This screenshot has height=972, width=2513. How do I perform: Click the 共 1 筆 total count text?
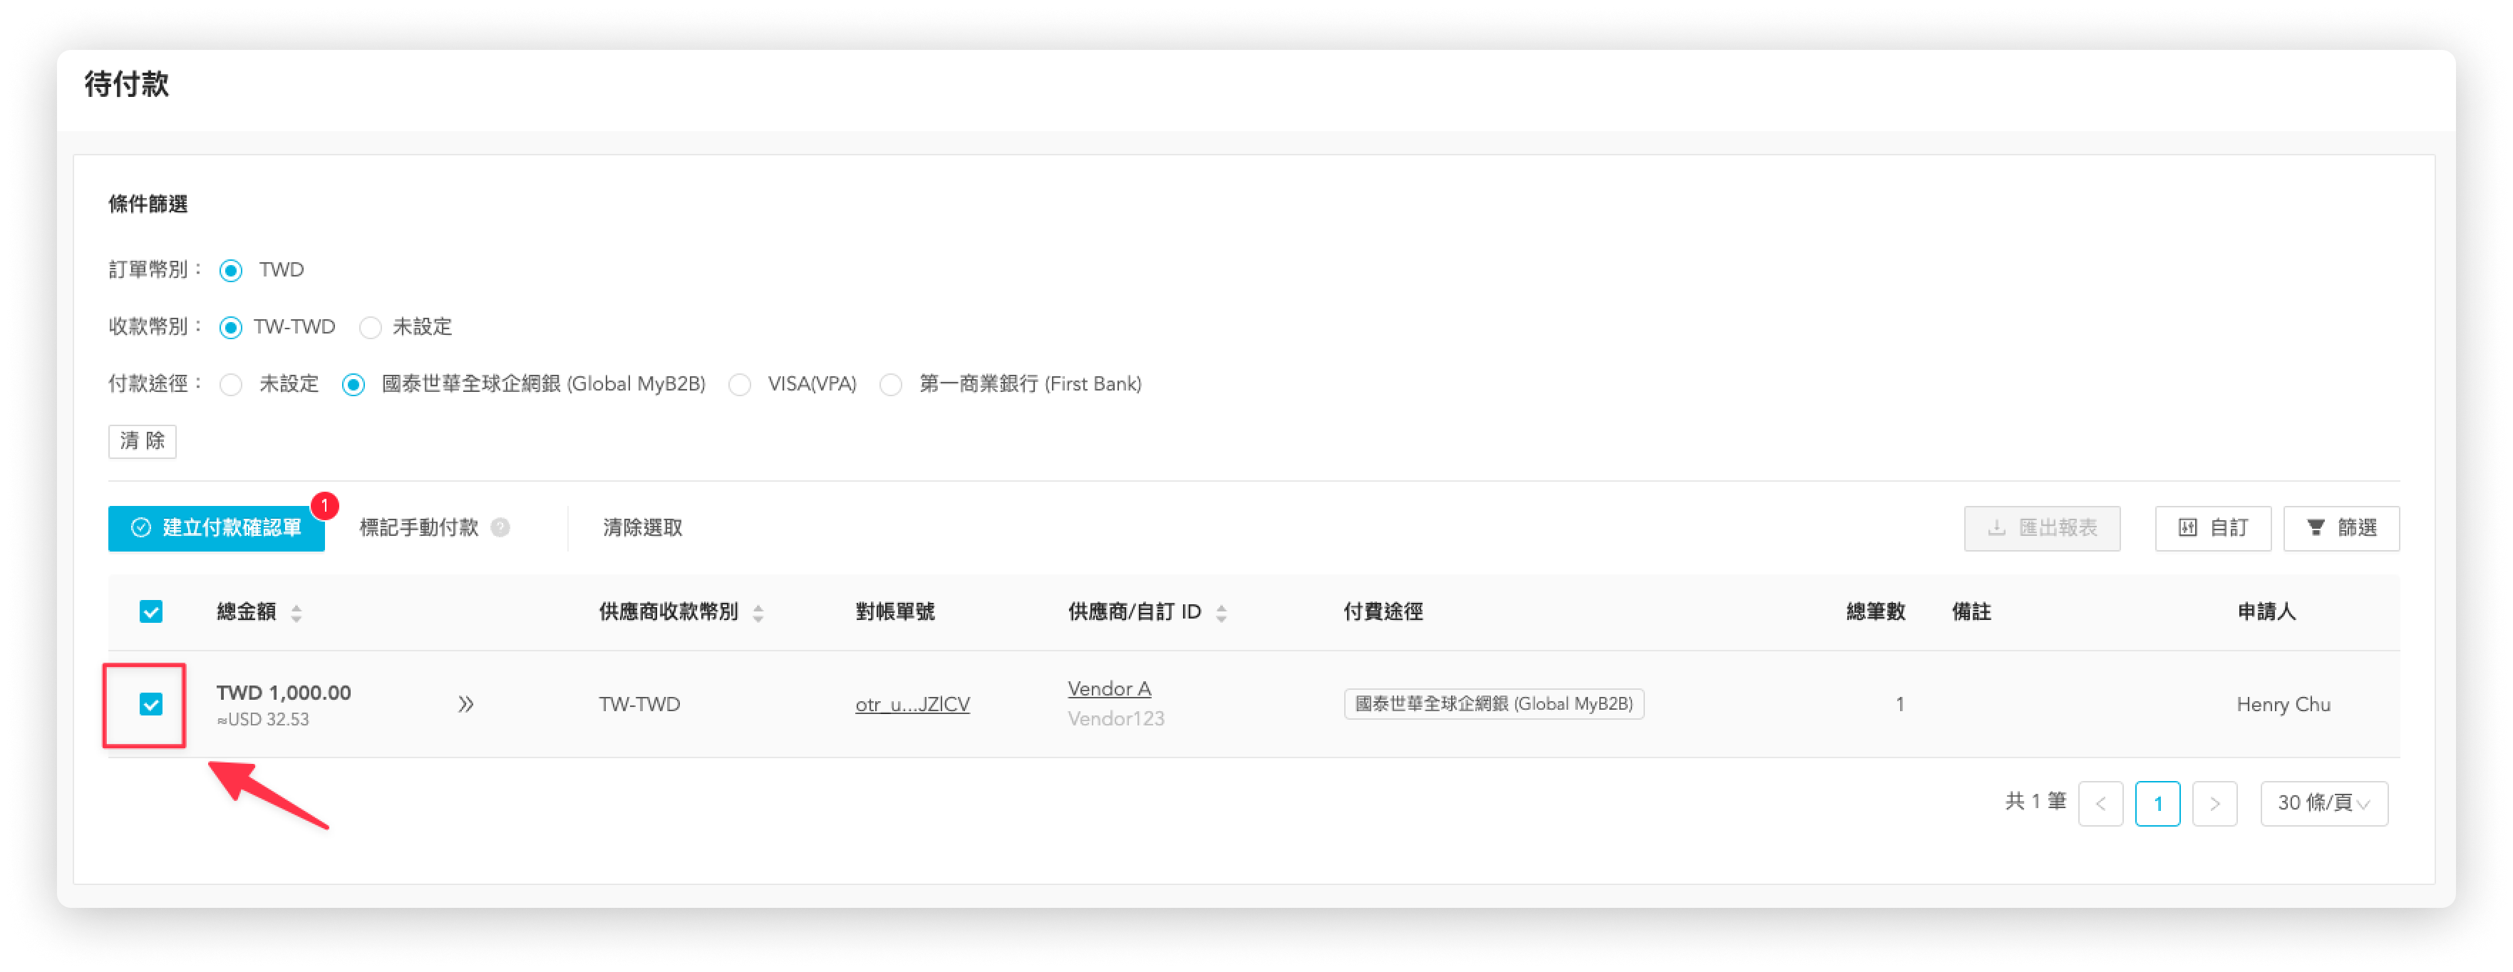2035,802
